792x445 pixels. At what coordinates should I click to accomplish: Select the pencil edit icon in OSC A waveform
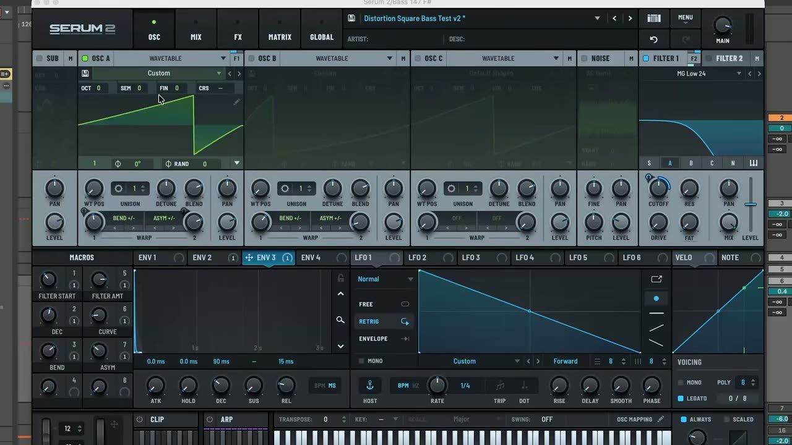[x=236, y=102]
